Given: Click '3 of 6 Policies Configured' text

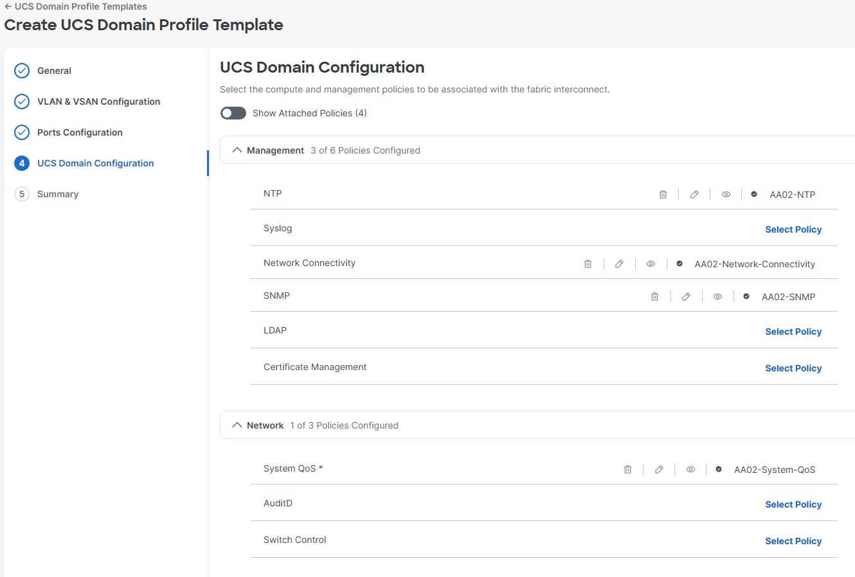Looking at the screenshot, I should 365,150.
